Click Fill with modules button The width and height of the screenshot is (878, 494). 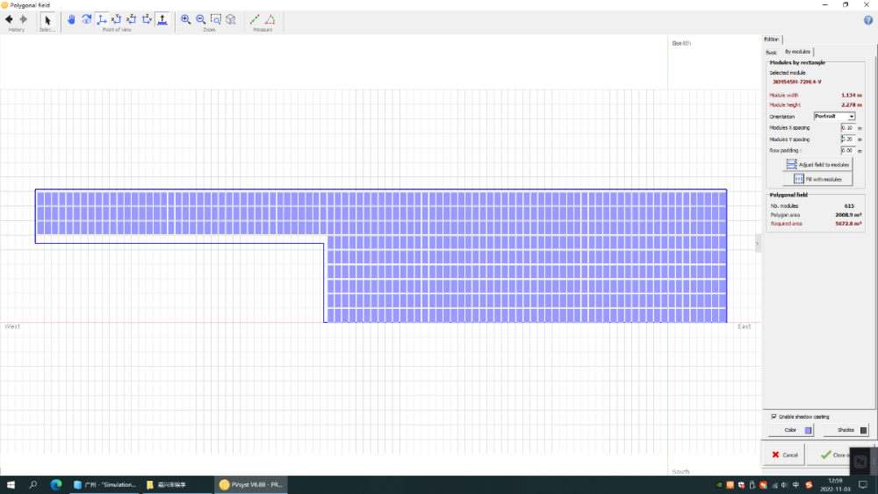click(817, 179)
